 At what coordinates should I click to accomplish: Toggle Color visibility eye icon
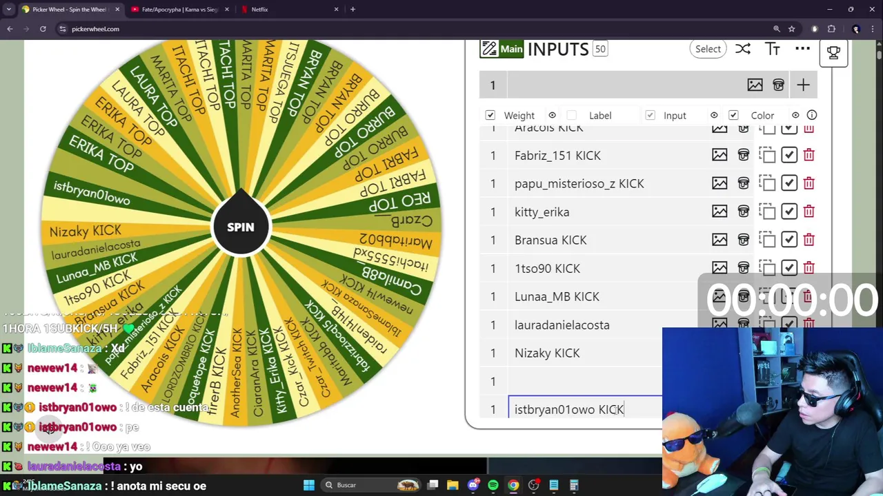pos(795,115)
